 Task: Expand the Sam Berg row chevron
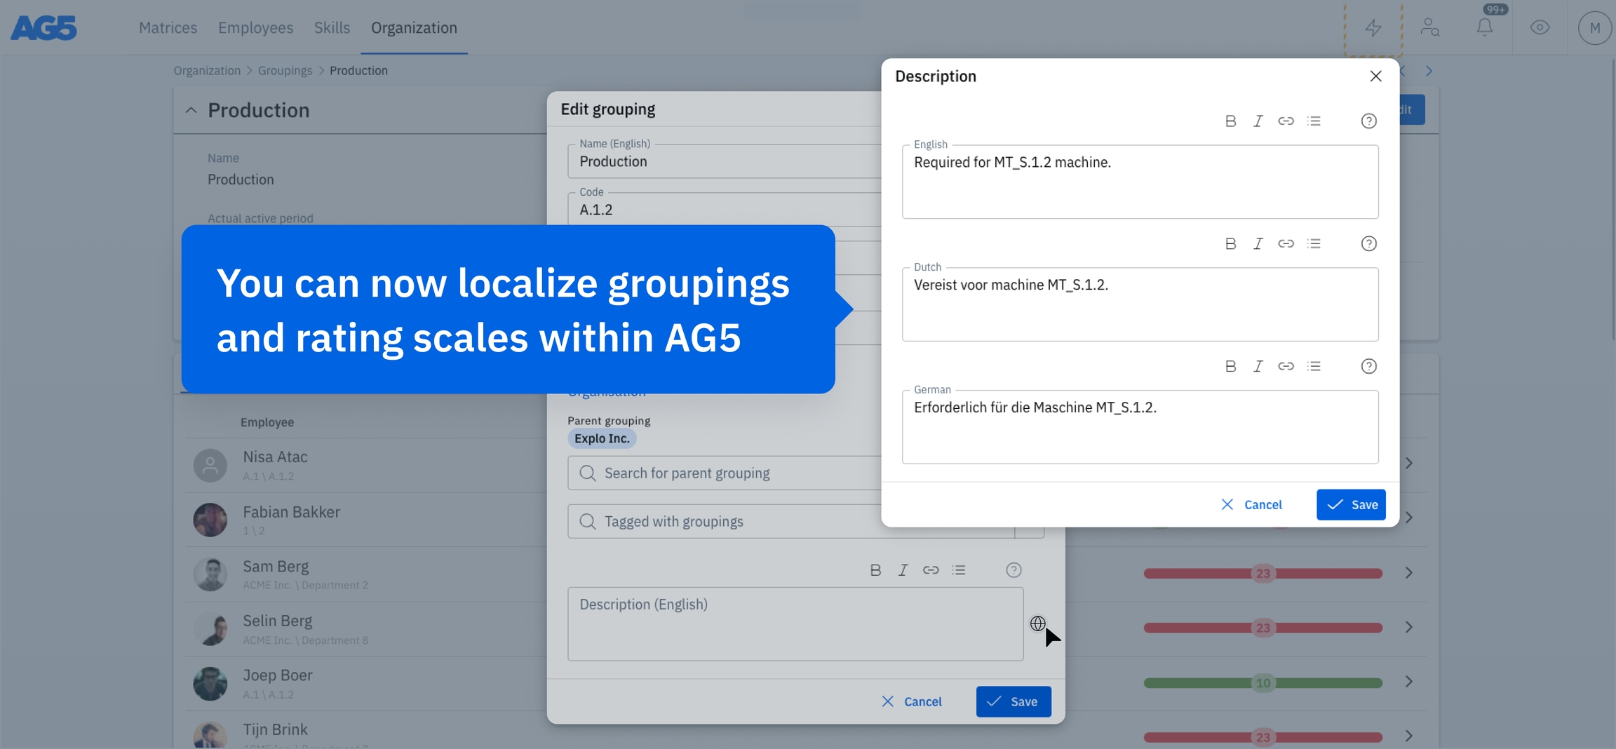1408,573
